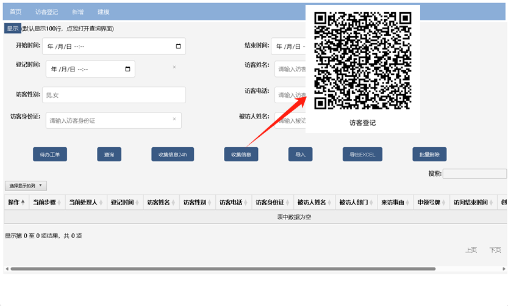Click the 表中数据为空 empty row text

point(294,217)
